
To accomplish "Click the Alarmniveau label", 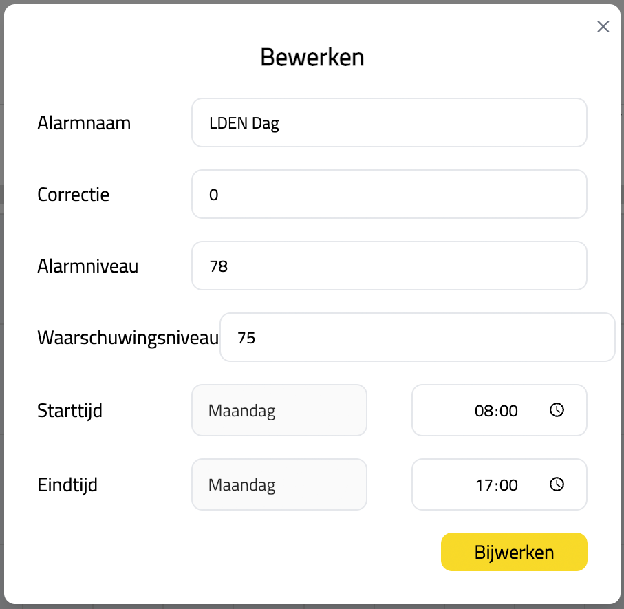I will (87, 266).
